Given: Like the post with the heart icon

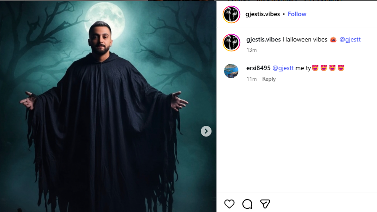Looking at the screenshot, I should 229,204.
